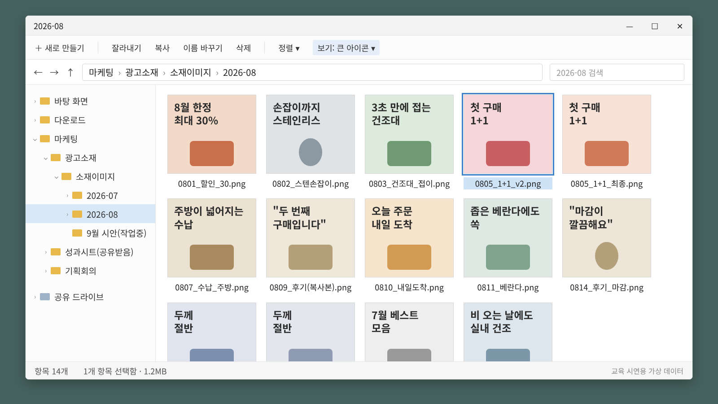The height and width of the screenshot is (404, 718).
Task: Click the 잘라내기 toolbar button
Action: tap(127, 48)
